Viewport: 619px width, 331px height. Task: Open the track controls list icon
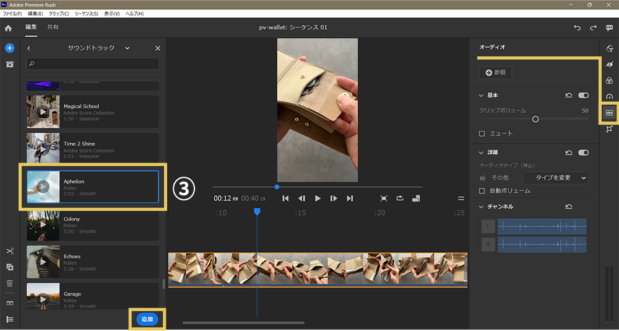tap(10, 319)
